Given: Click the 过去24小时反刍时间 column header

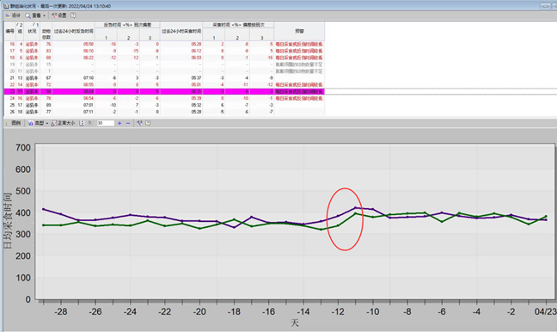Looking at the screenshot, I should 74,31.
